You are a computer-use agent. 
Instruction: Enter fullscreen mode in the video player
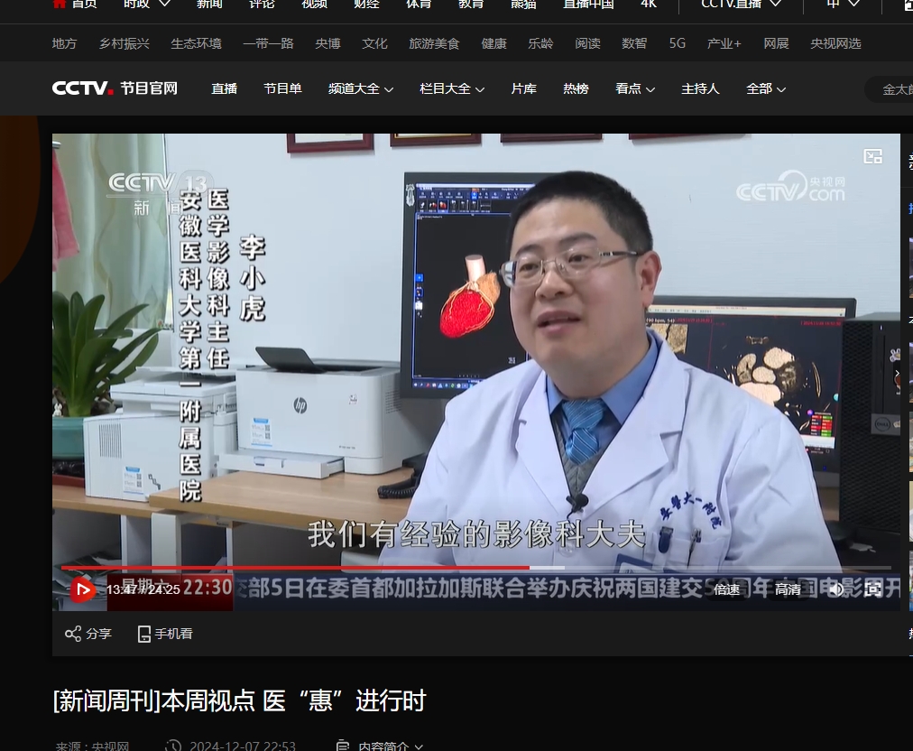pos(873,589)
